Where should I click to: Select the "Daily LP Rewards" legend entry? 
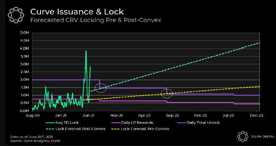132,123
